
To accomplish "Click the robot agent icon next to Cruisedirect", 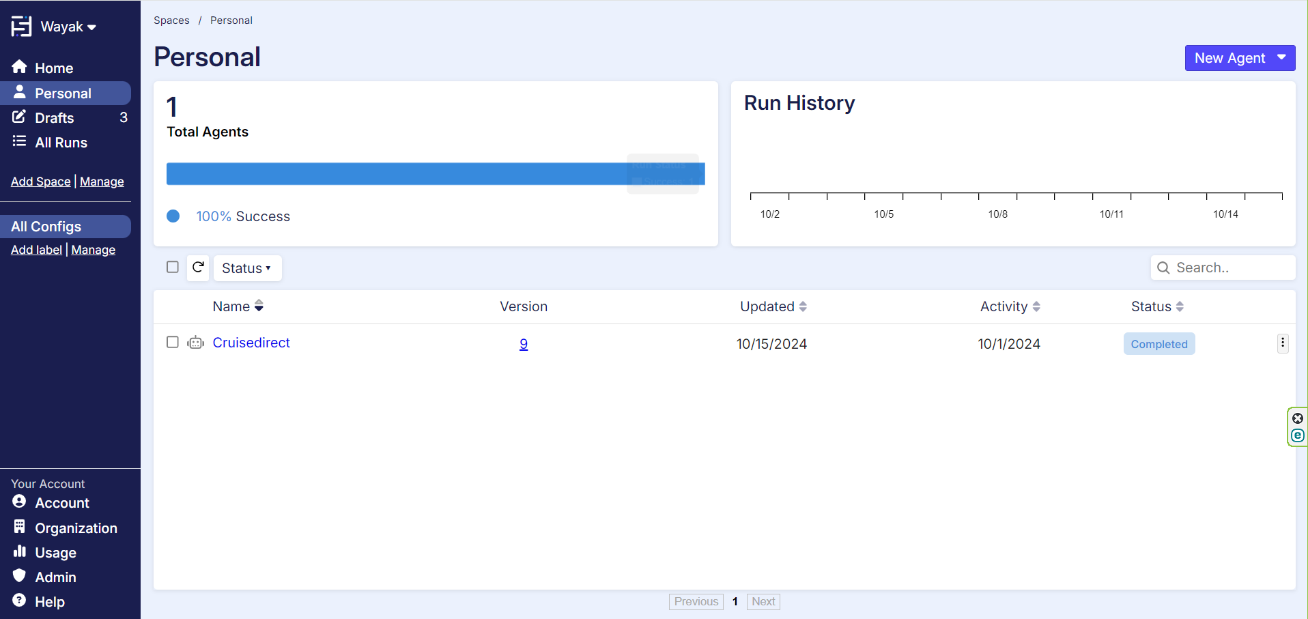I will [x=196, y=343].
